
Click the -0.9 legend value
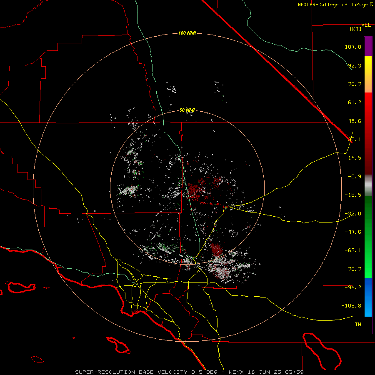point(355,177)
